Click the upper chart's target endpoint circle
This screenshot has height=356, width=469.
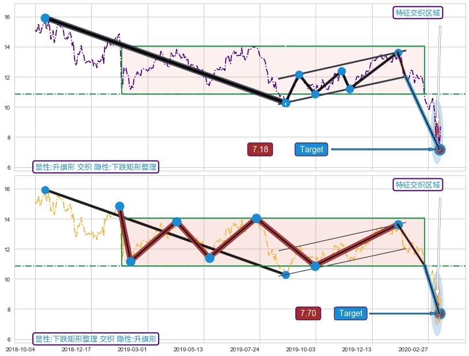440,149
